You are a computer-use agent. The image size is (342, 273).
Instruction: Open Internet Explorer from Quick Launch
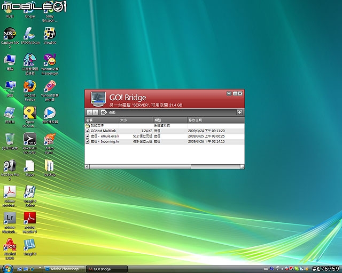tap(32, 269)
